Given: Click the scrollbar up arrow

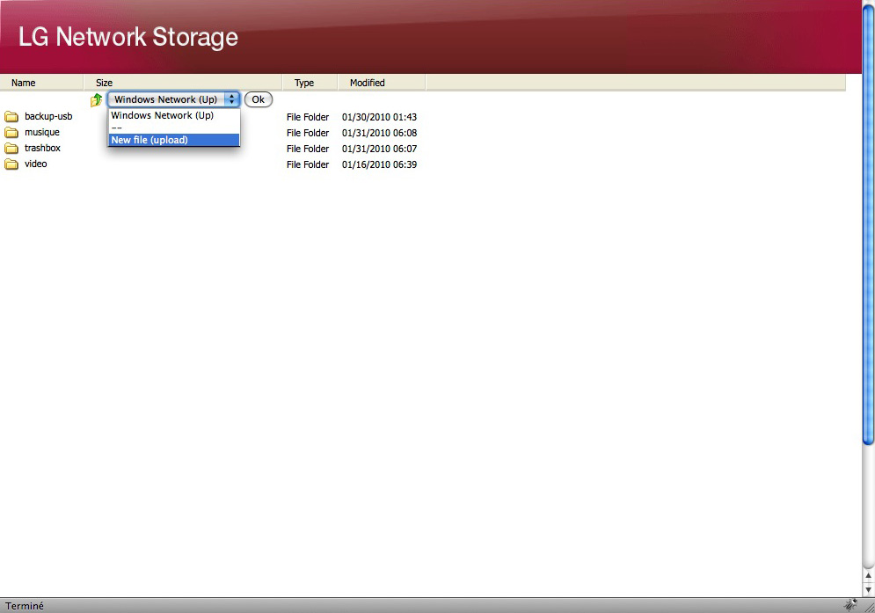Looking at the screenshot, I should (868, 576).
